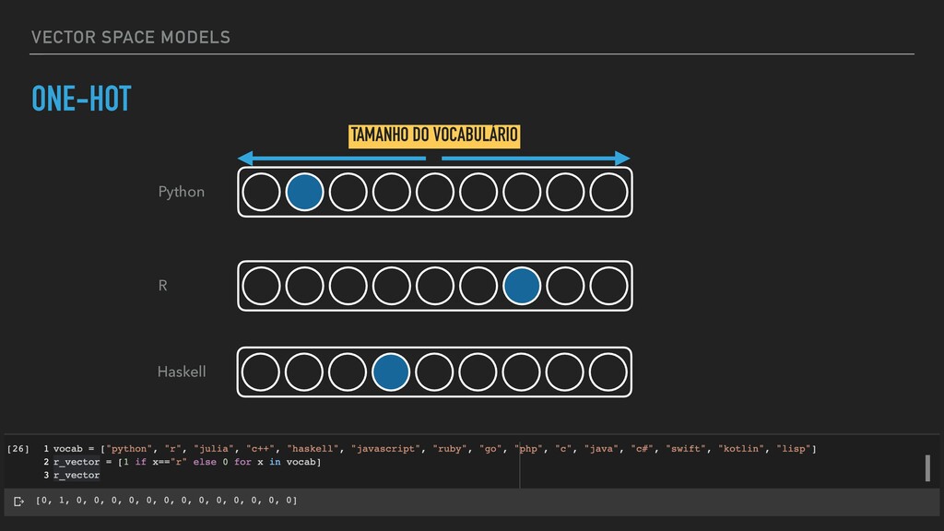
Task: Click the "c#" string in the code
Action: click(x=643, y=449)
